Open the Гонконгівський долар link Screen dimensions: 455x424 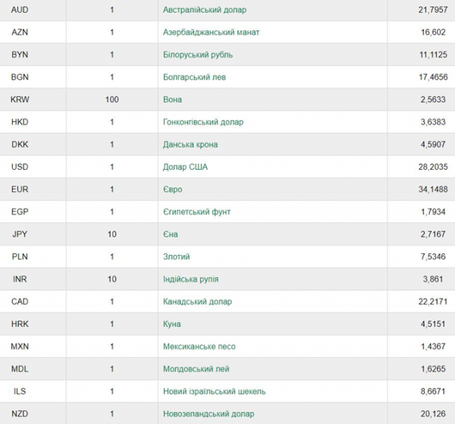click(203, 122)
